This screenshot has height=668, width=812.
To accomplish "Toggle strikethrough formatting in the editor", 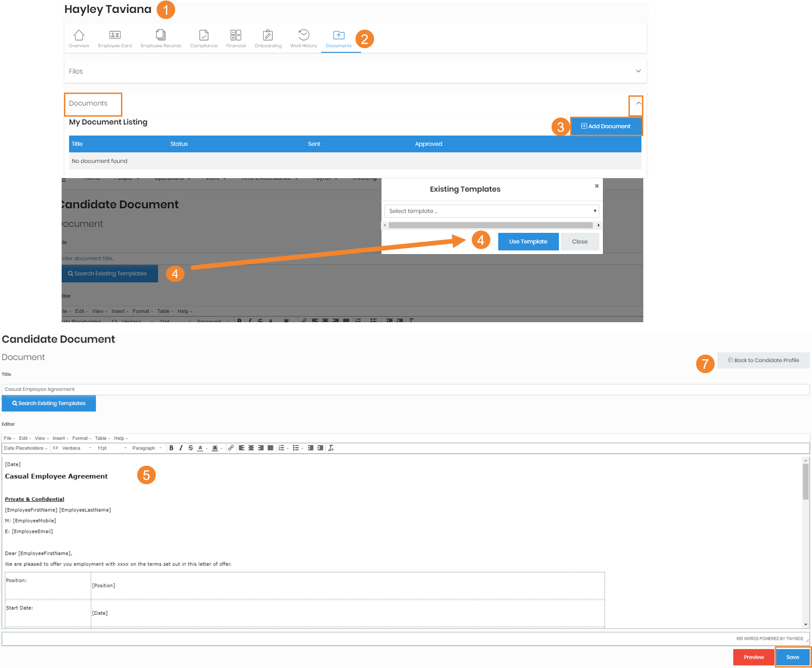I will coord(190,448).
